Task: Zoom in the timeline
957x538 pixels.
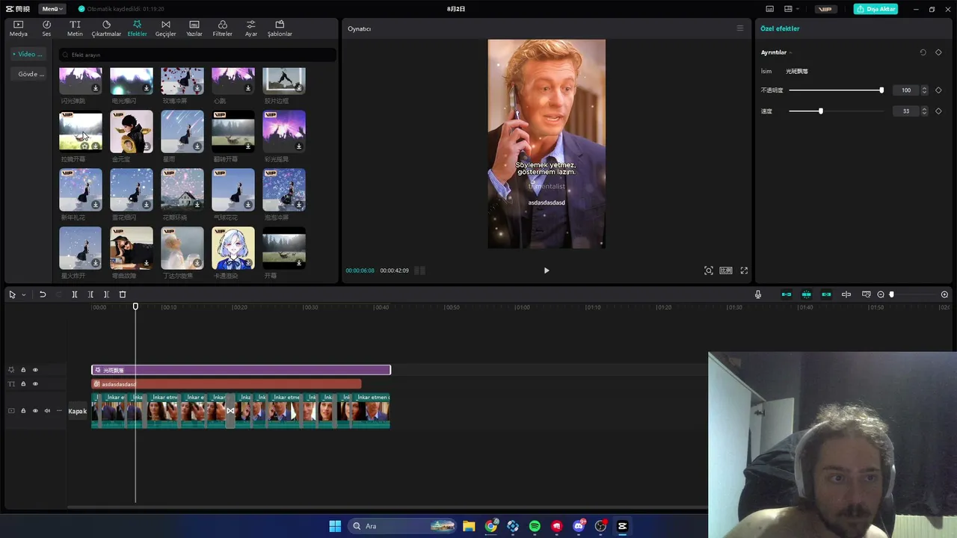Action: pos(945,294)
